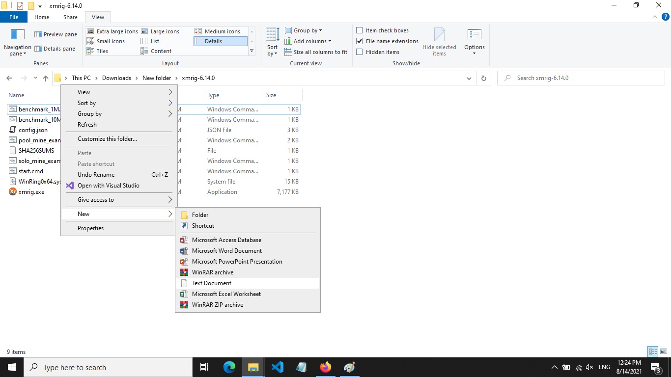
Task: Sort by the Size column header
Action: click(282, 95)
